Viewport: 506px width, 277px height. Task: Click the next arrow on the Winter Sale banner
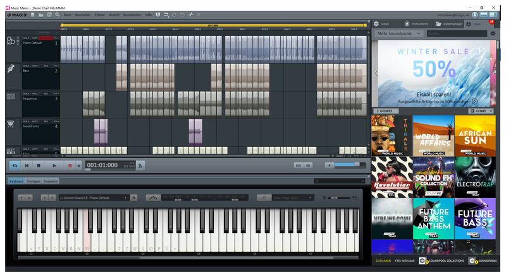(493, 73)
